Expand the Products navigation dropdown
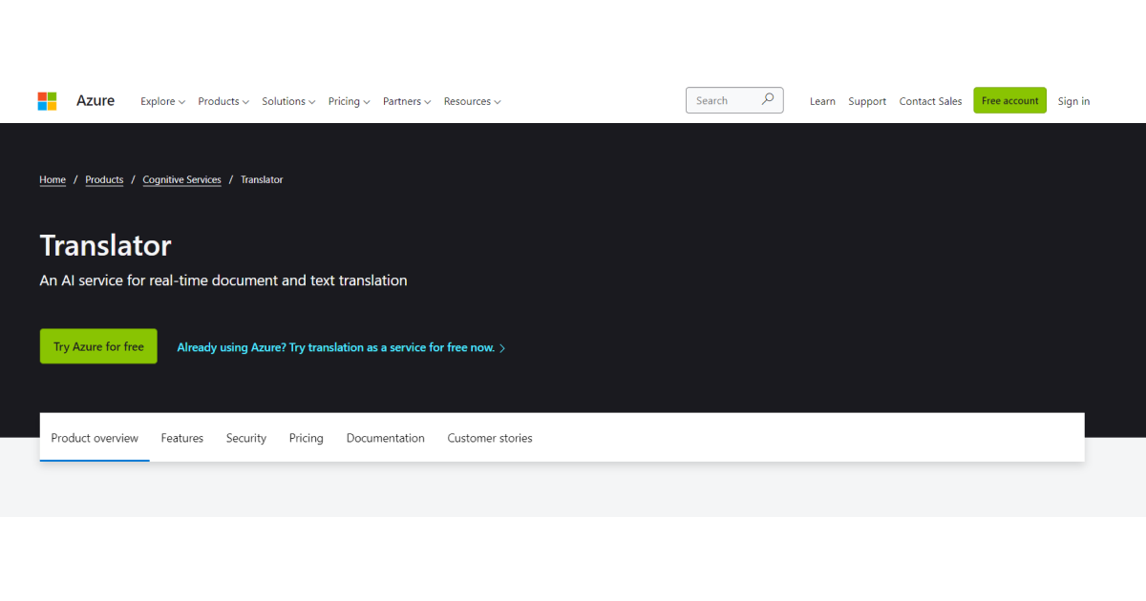 [x=223, y=101]
